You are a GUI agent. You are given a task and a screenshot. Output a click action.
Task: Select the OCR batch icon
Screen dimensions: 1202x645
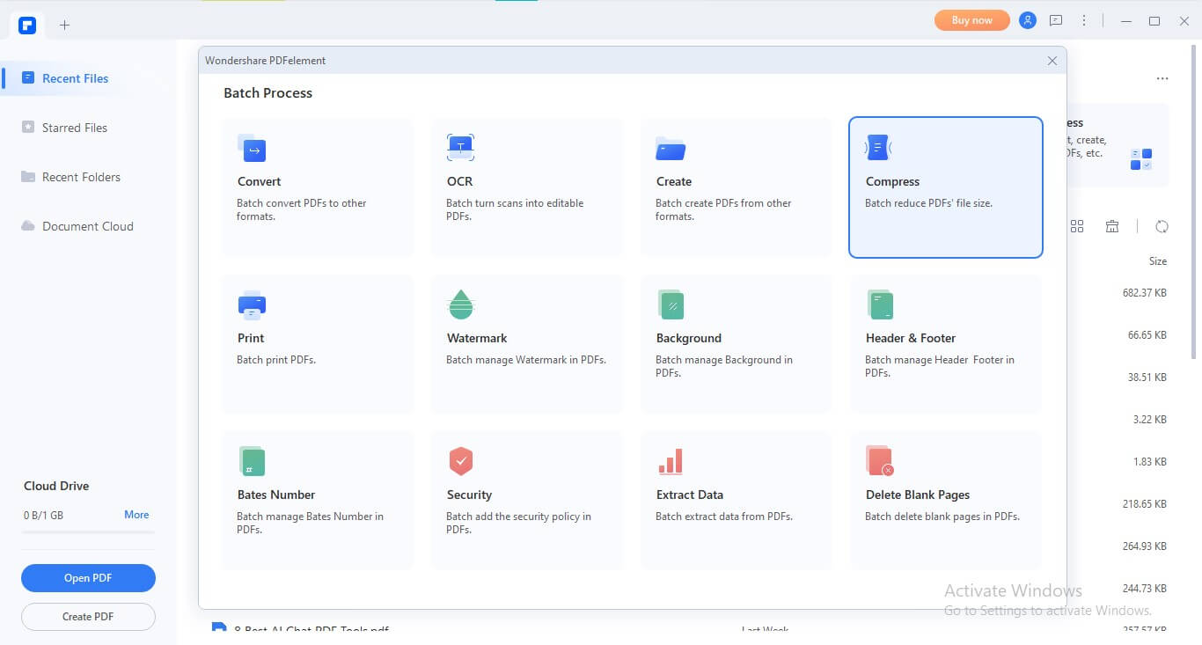pyautogui.click(x=460, y=147)
